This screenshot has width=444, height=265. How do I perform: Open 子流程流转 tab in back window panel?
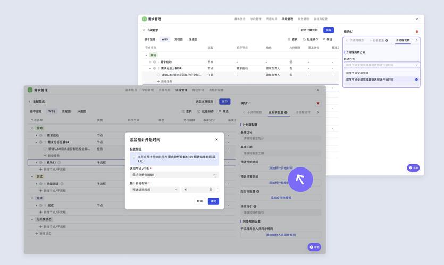[x=403, y=40]
